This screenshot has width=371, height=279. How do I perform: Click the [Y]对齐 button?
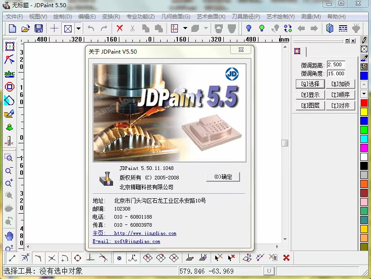(x=340, y=105)
